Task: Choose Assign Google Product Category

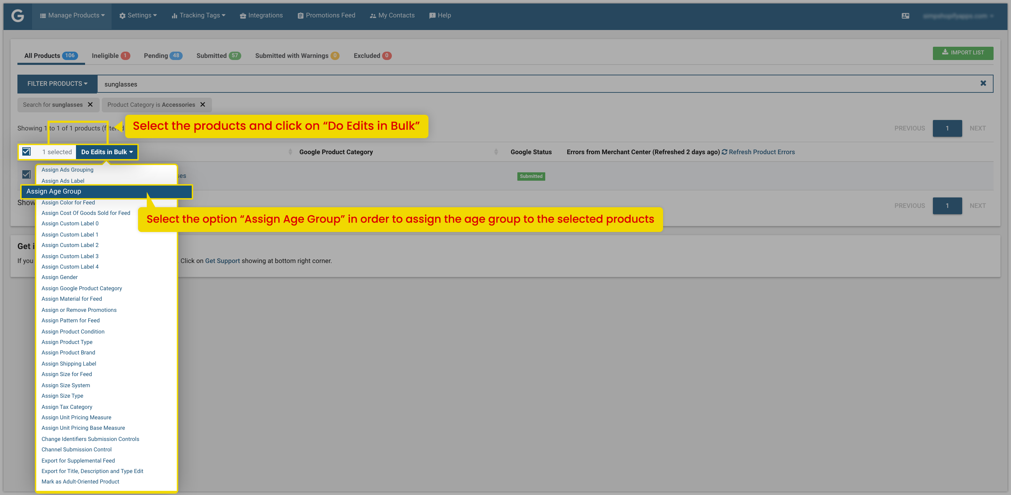Action: click(x=82, y=288)
